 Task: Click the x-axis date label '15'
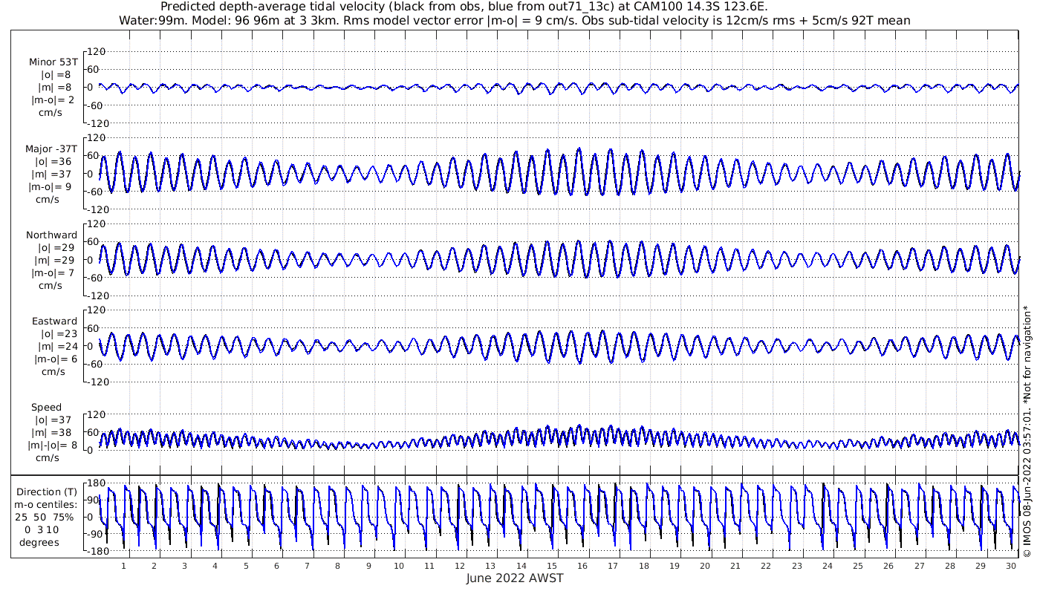552,566
